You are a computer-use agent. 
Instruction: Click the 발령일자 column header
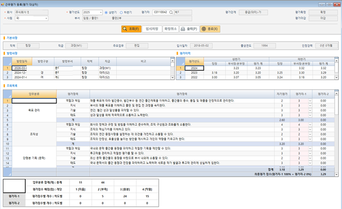coord(22,62)
